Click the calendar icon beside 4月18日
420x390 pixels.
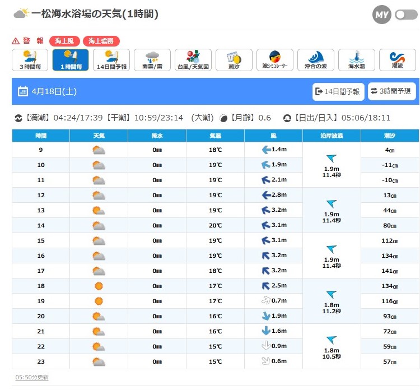[x=23, y=91]
